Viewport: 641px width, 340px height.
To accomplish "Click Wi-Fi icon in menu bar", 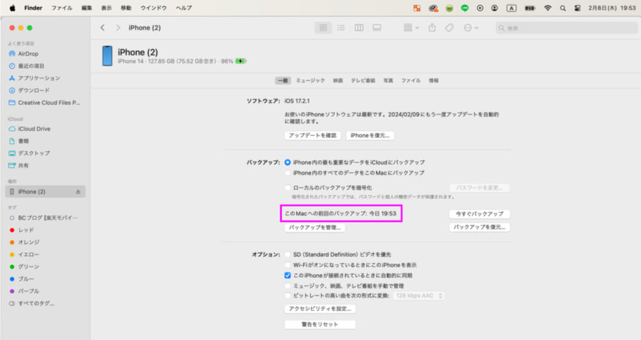I will pyautogui.click(x=548, y=7).
